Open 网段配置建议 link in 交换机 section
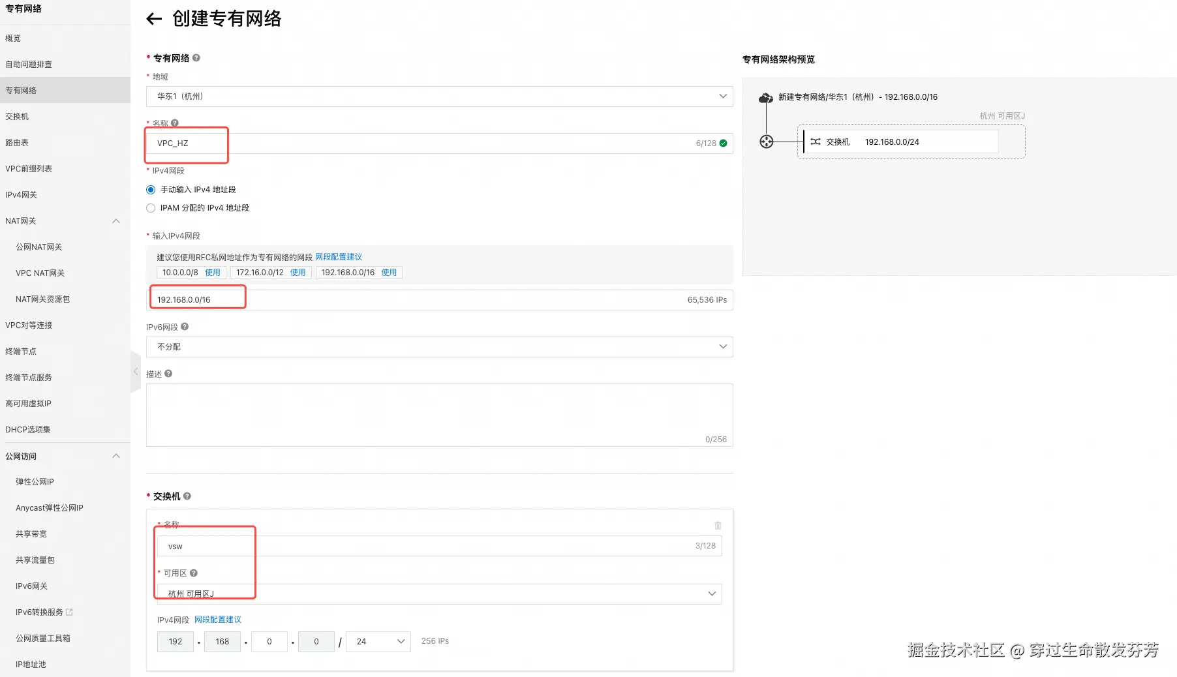The height and width of the screenshot is (677, 1177). 218,620
